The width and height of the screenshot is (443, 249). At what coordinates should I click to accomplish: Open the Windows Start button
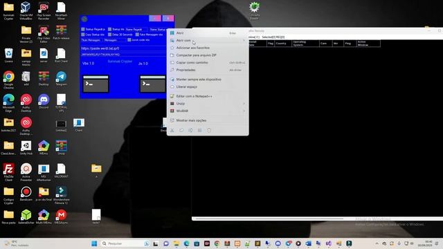point(94,243)
